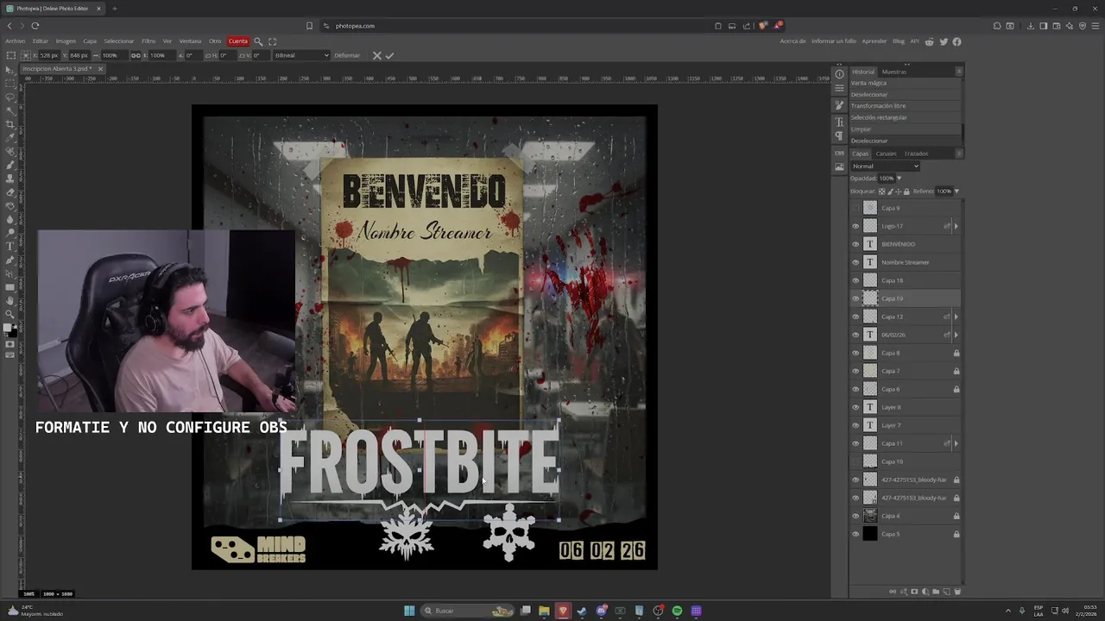Hide the Logo-17 layer
The height and width of the screenshot is (621, 1105).
(856, 226)
